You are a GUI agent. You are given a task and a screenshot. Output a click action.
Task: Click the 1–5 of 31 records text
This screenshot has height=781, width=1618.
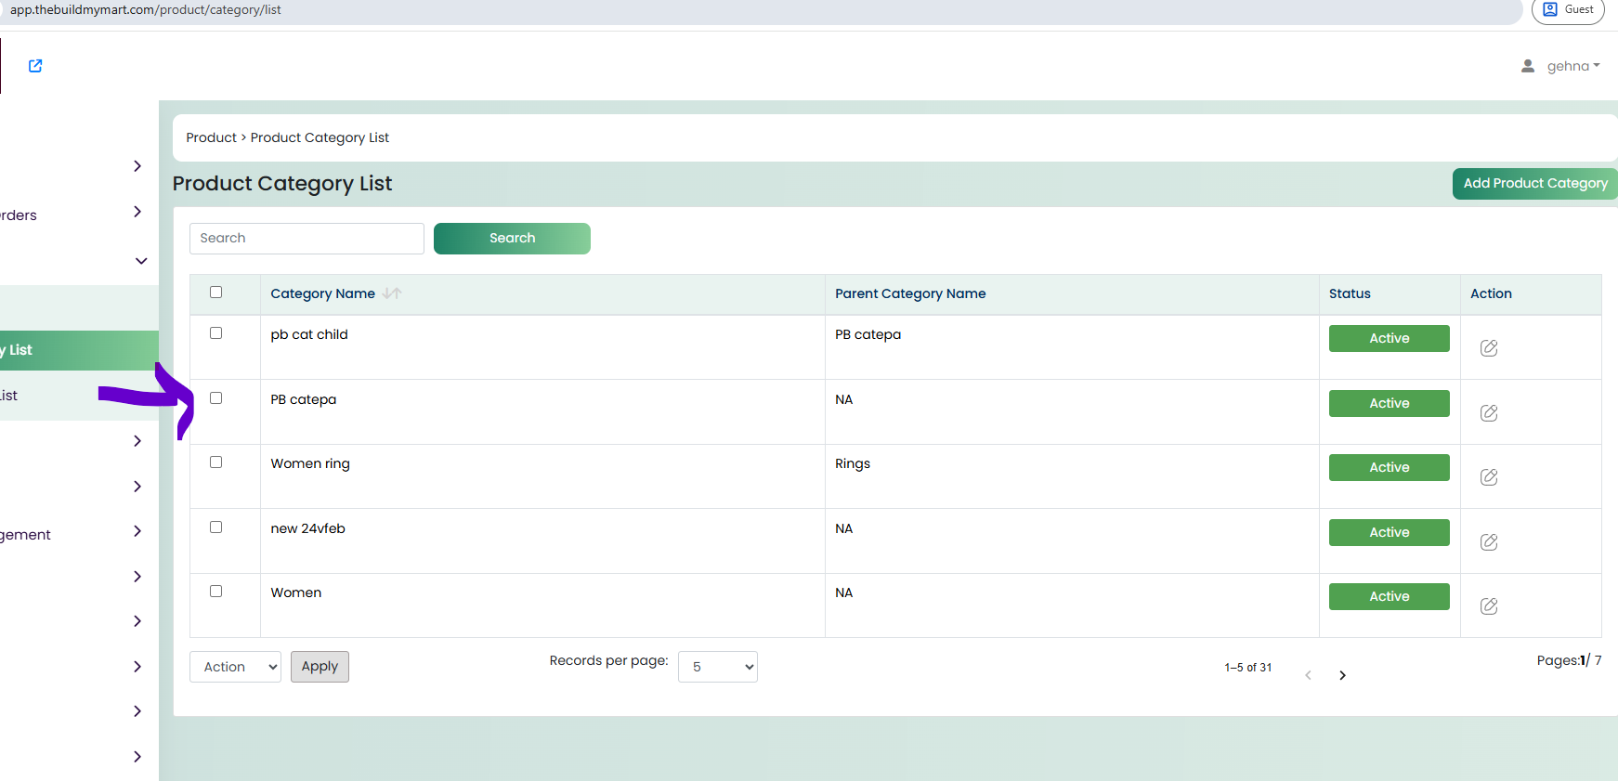pyautogui.click(x=1247, y=668)
